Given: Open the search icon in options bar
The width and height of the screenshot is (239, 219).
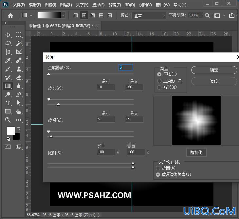Looking at the screenshot, I should coord(207,15).
